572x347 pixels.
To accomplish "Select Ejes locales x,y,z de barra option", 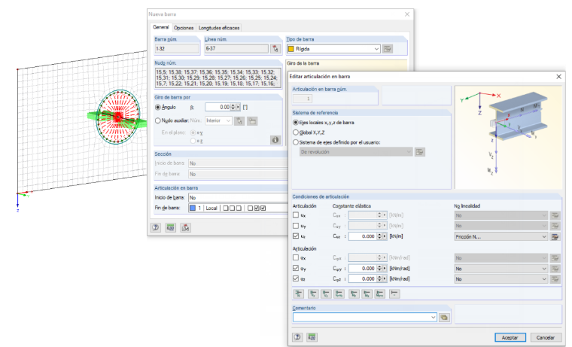I will (296, 123).
